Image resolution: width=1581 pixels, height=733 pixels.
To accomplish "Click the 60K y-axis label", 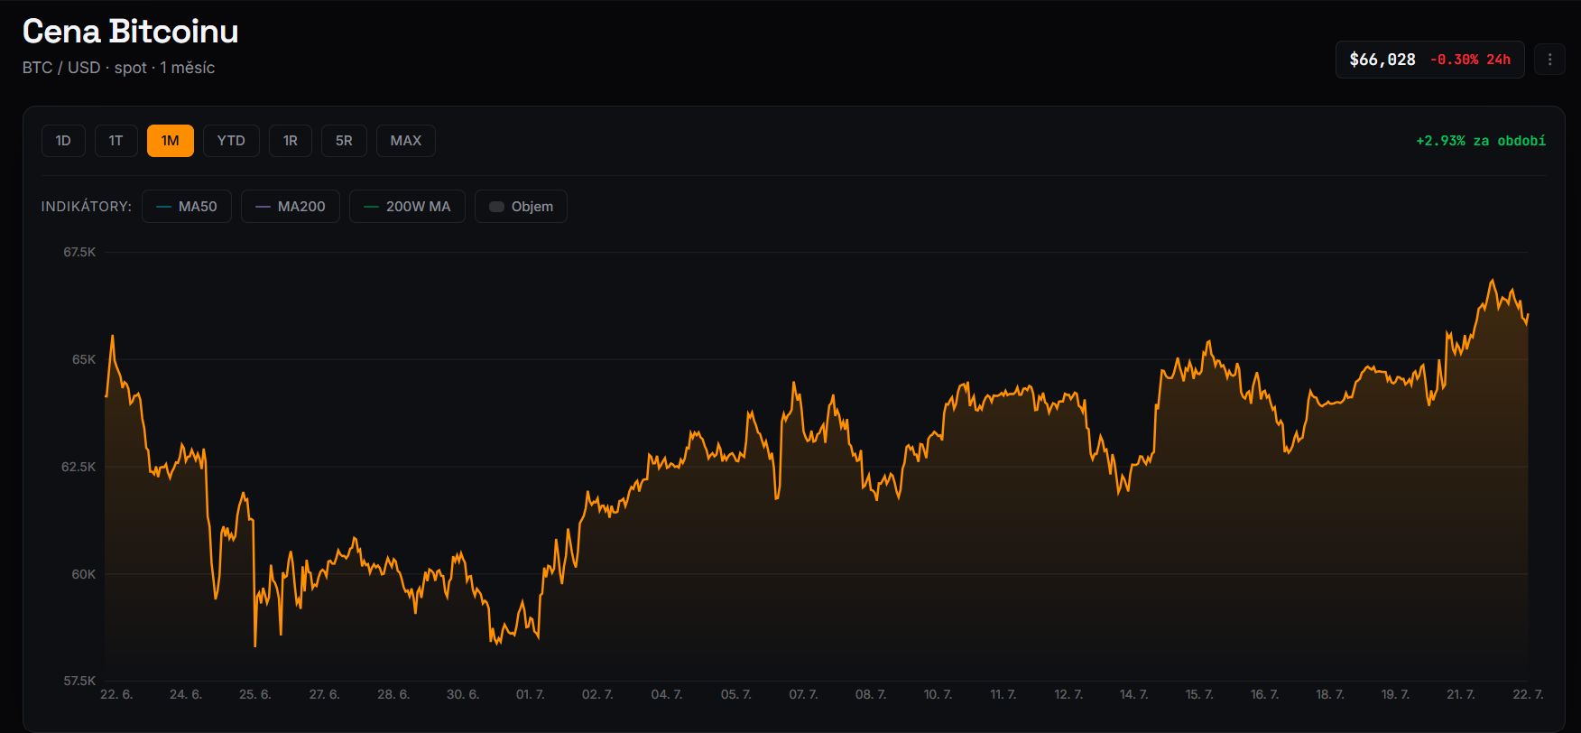I will (84, 574).
